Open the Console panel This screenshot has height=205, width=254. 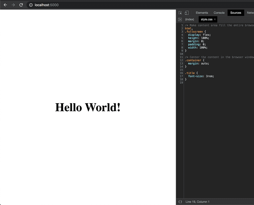(x=219, y=13)
